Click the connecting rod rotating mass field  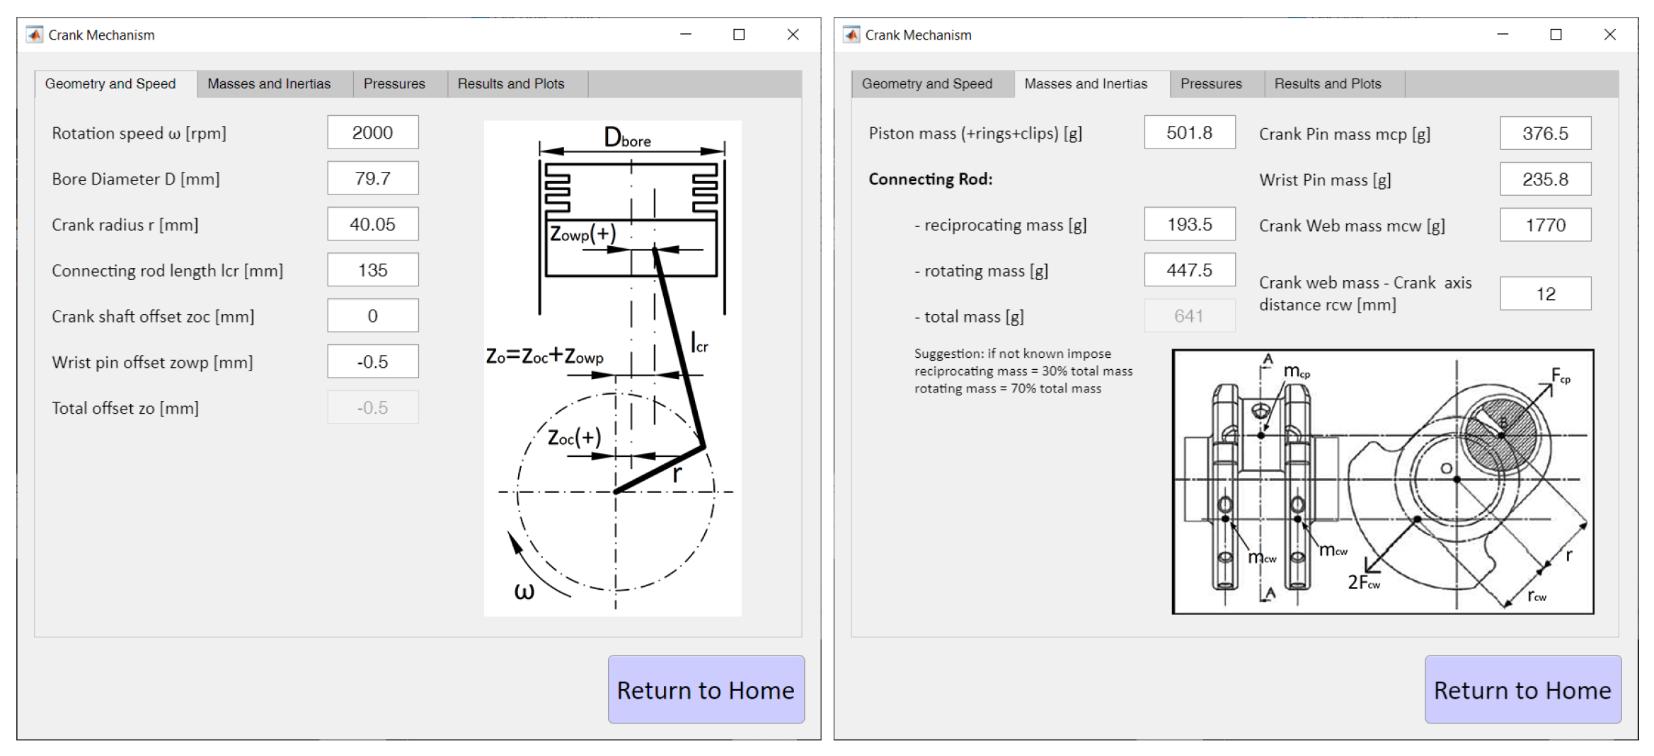tap(1189, 270)
